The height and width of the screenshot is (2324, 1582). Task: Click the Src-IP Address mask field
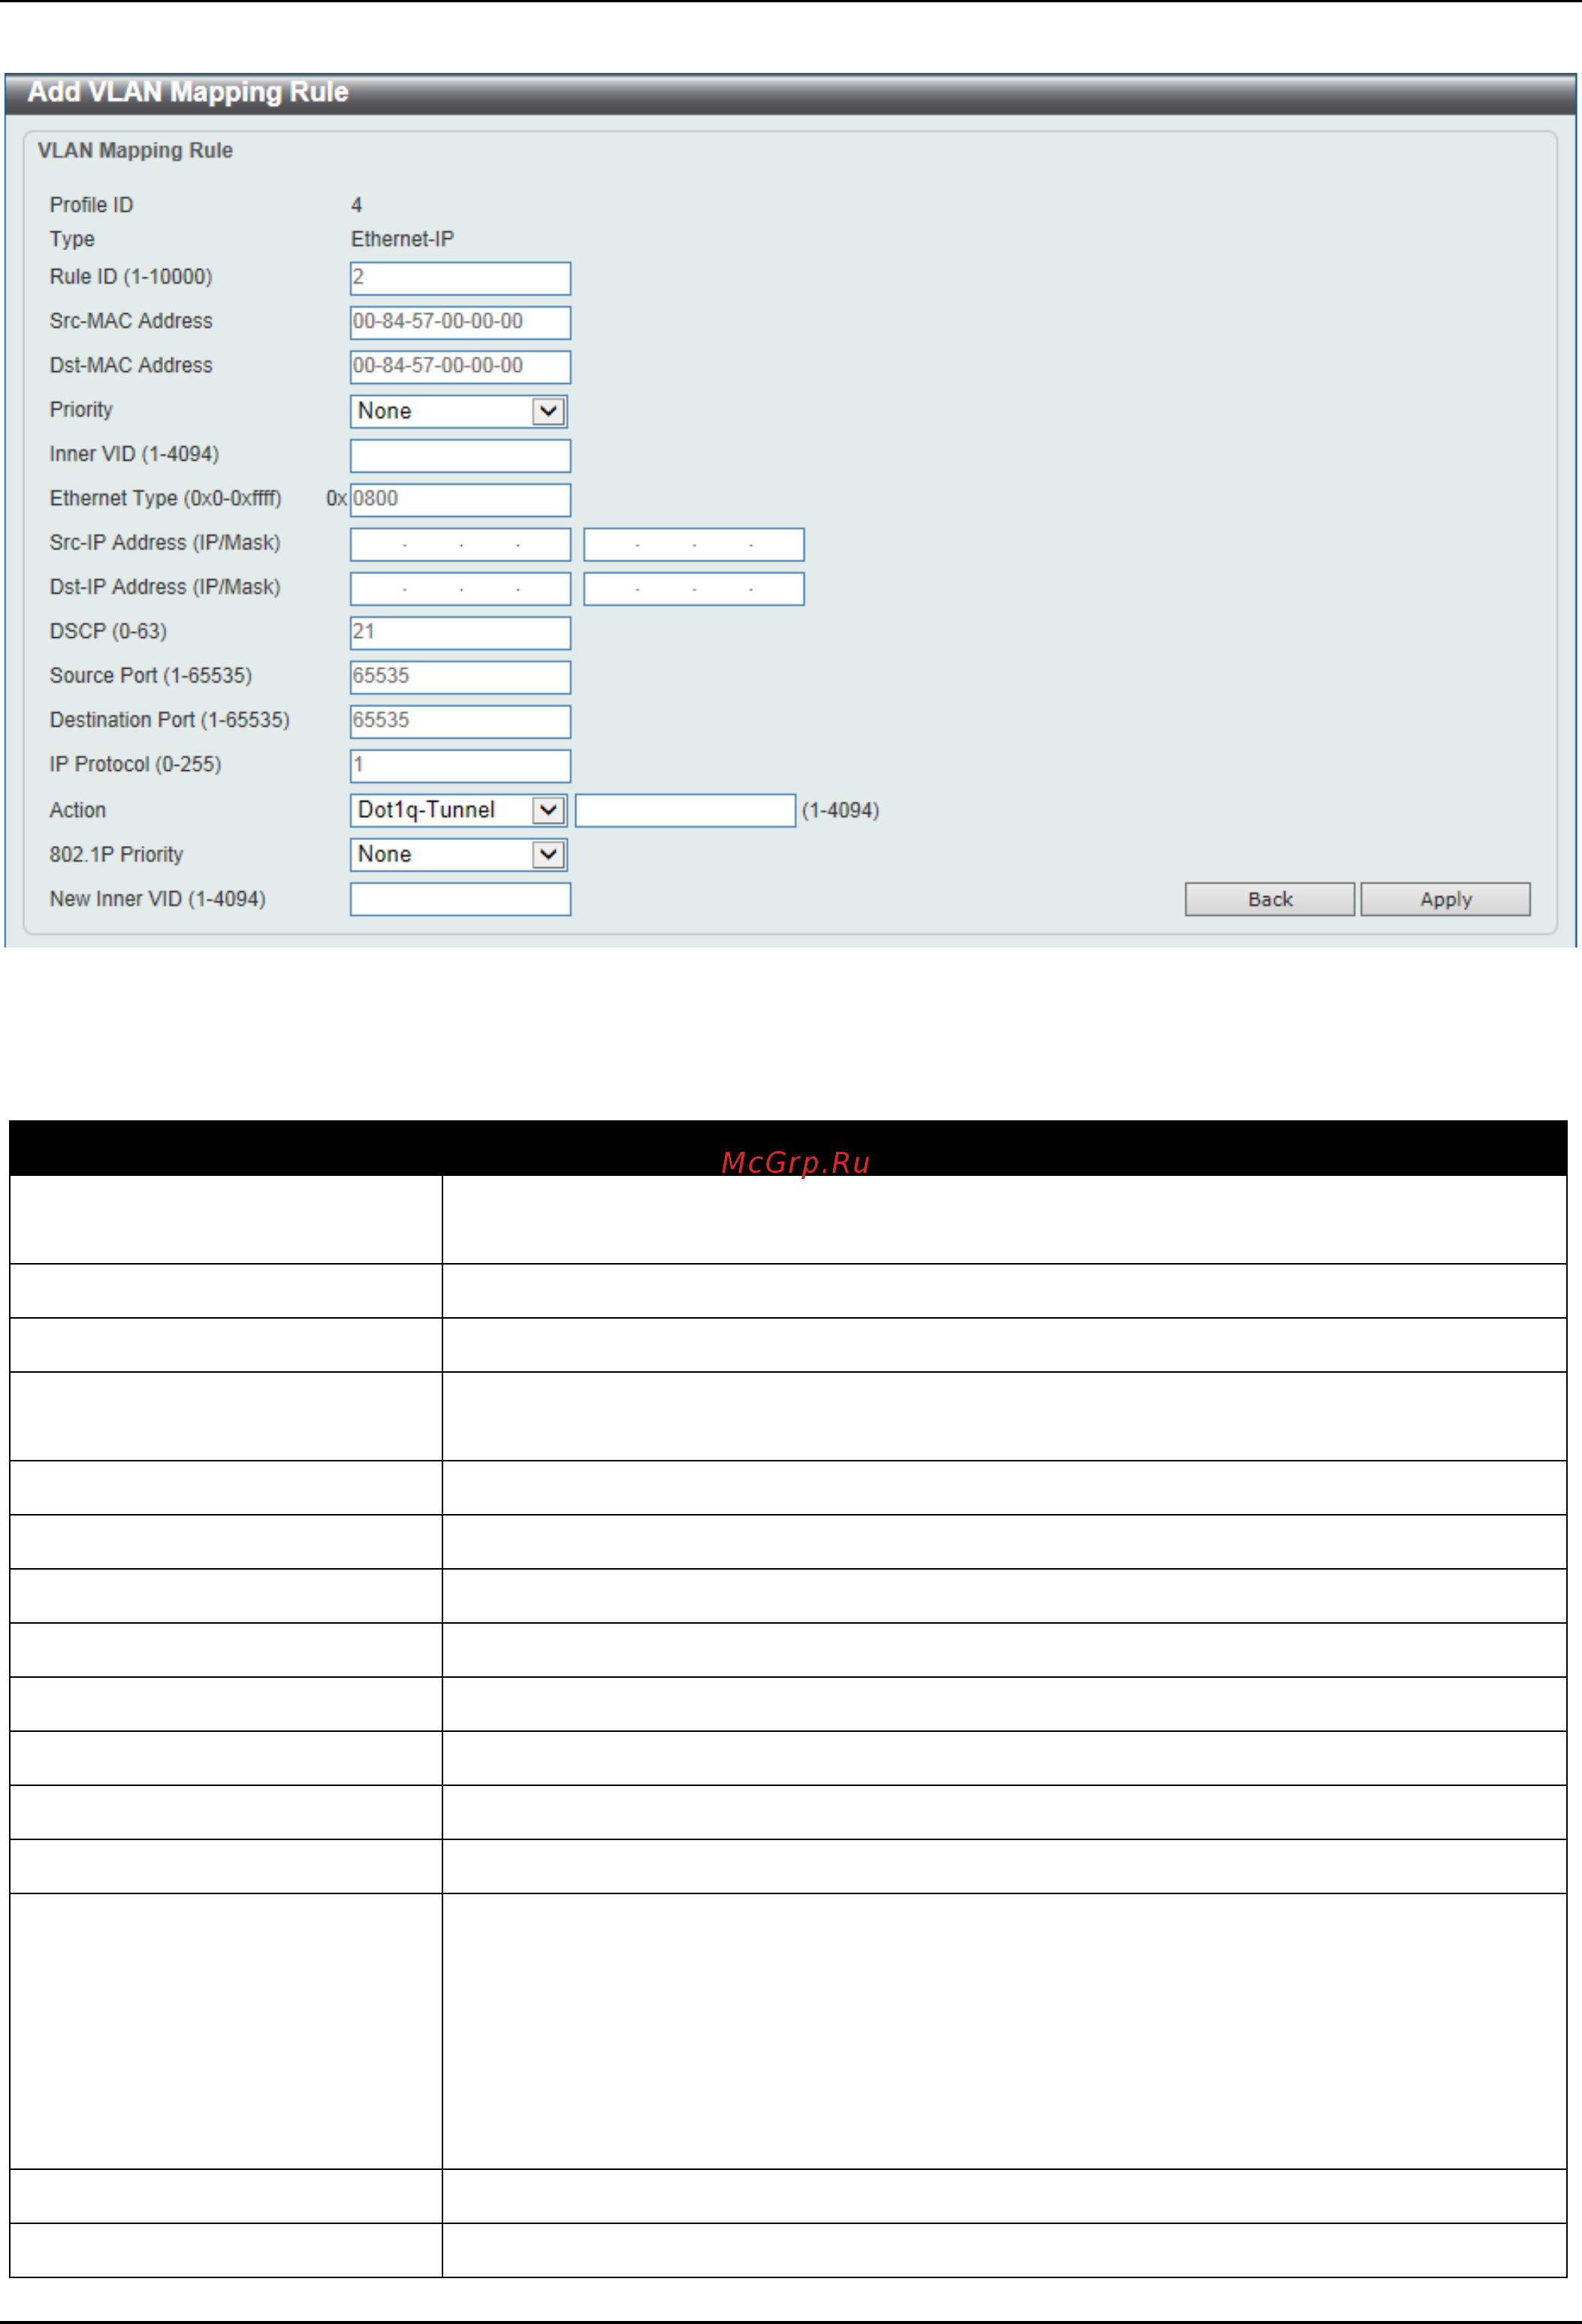coord(694,544)
